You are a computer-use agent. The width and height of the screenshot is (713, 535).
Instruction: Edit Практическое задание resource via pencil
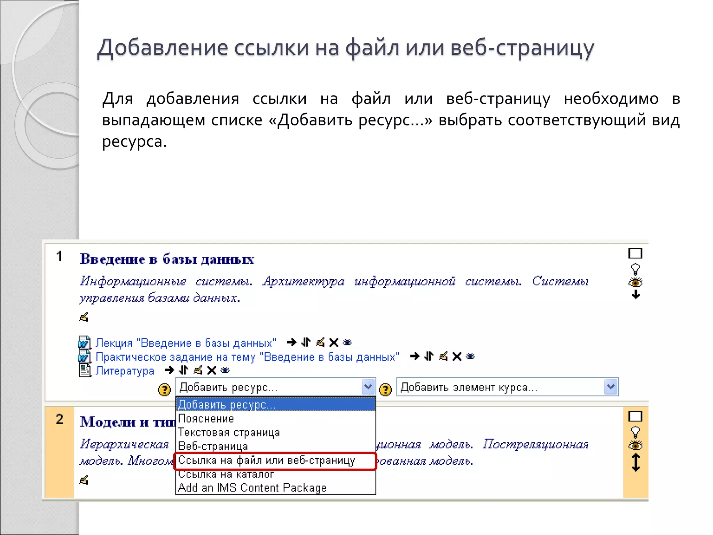pyautogui.click(x=443, y=356)
